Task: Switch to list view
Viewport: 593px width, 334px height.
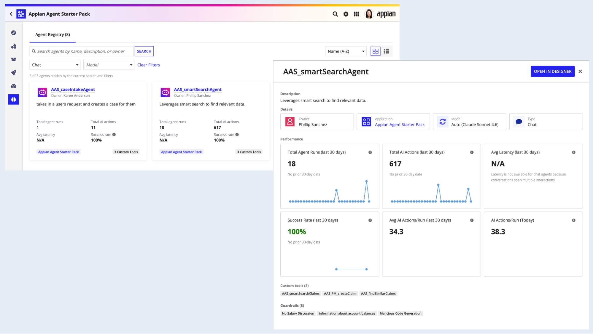Action: (386, 51)
